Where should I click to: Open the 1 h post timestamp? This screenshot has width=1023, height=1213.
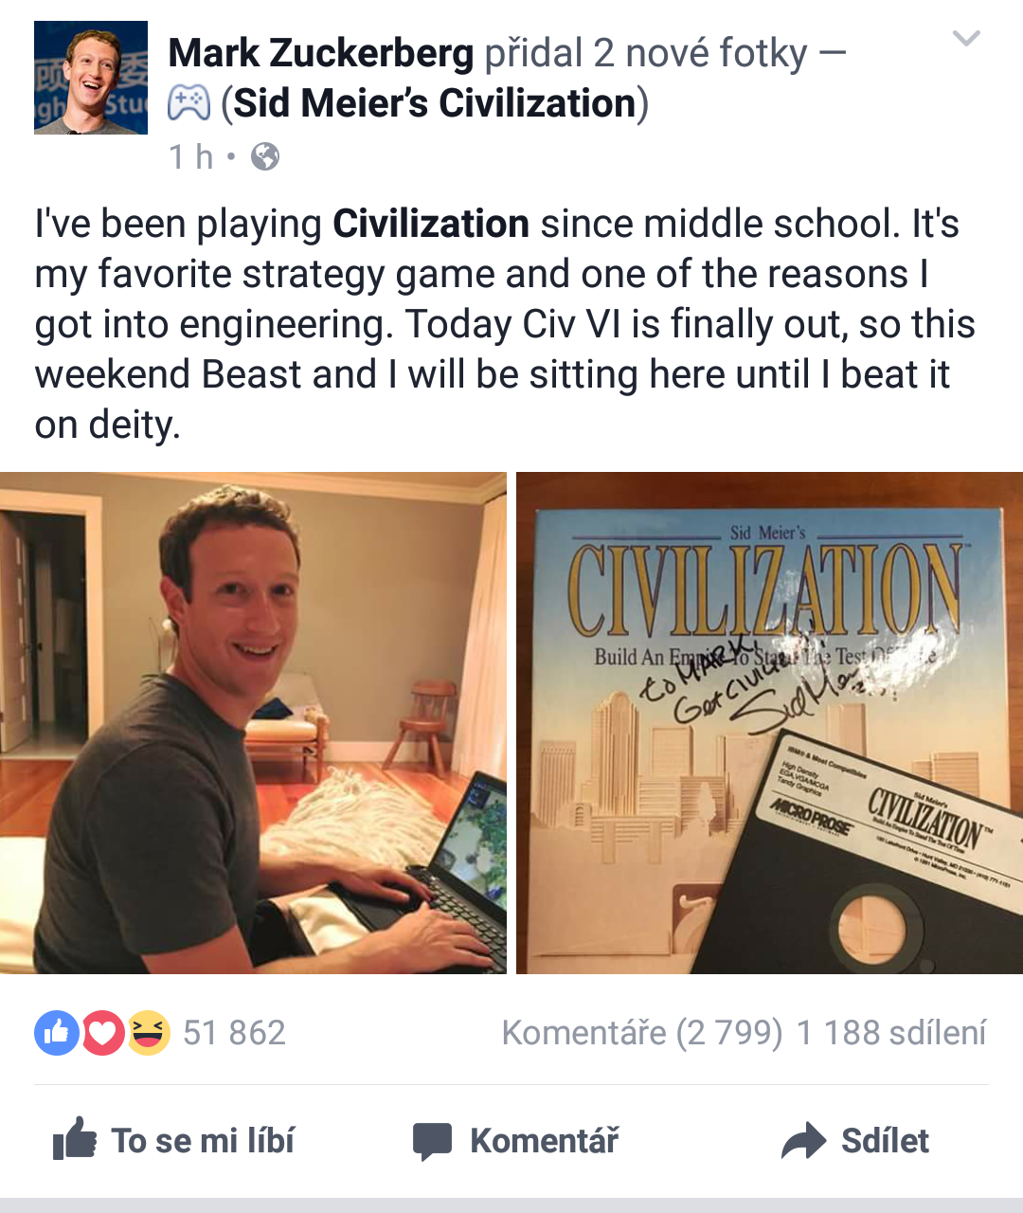(x=190, y=156)
